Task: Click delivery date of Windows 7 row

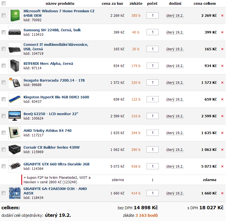Action: click(x=175, y=16)
